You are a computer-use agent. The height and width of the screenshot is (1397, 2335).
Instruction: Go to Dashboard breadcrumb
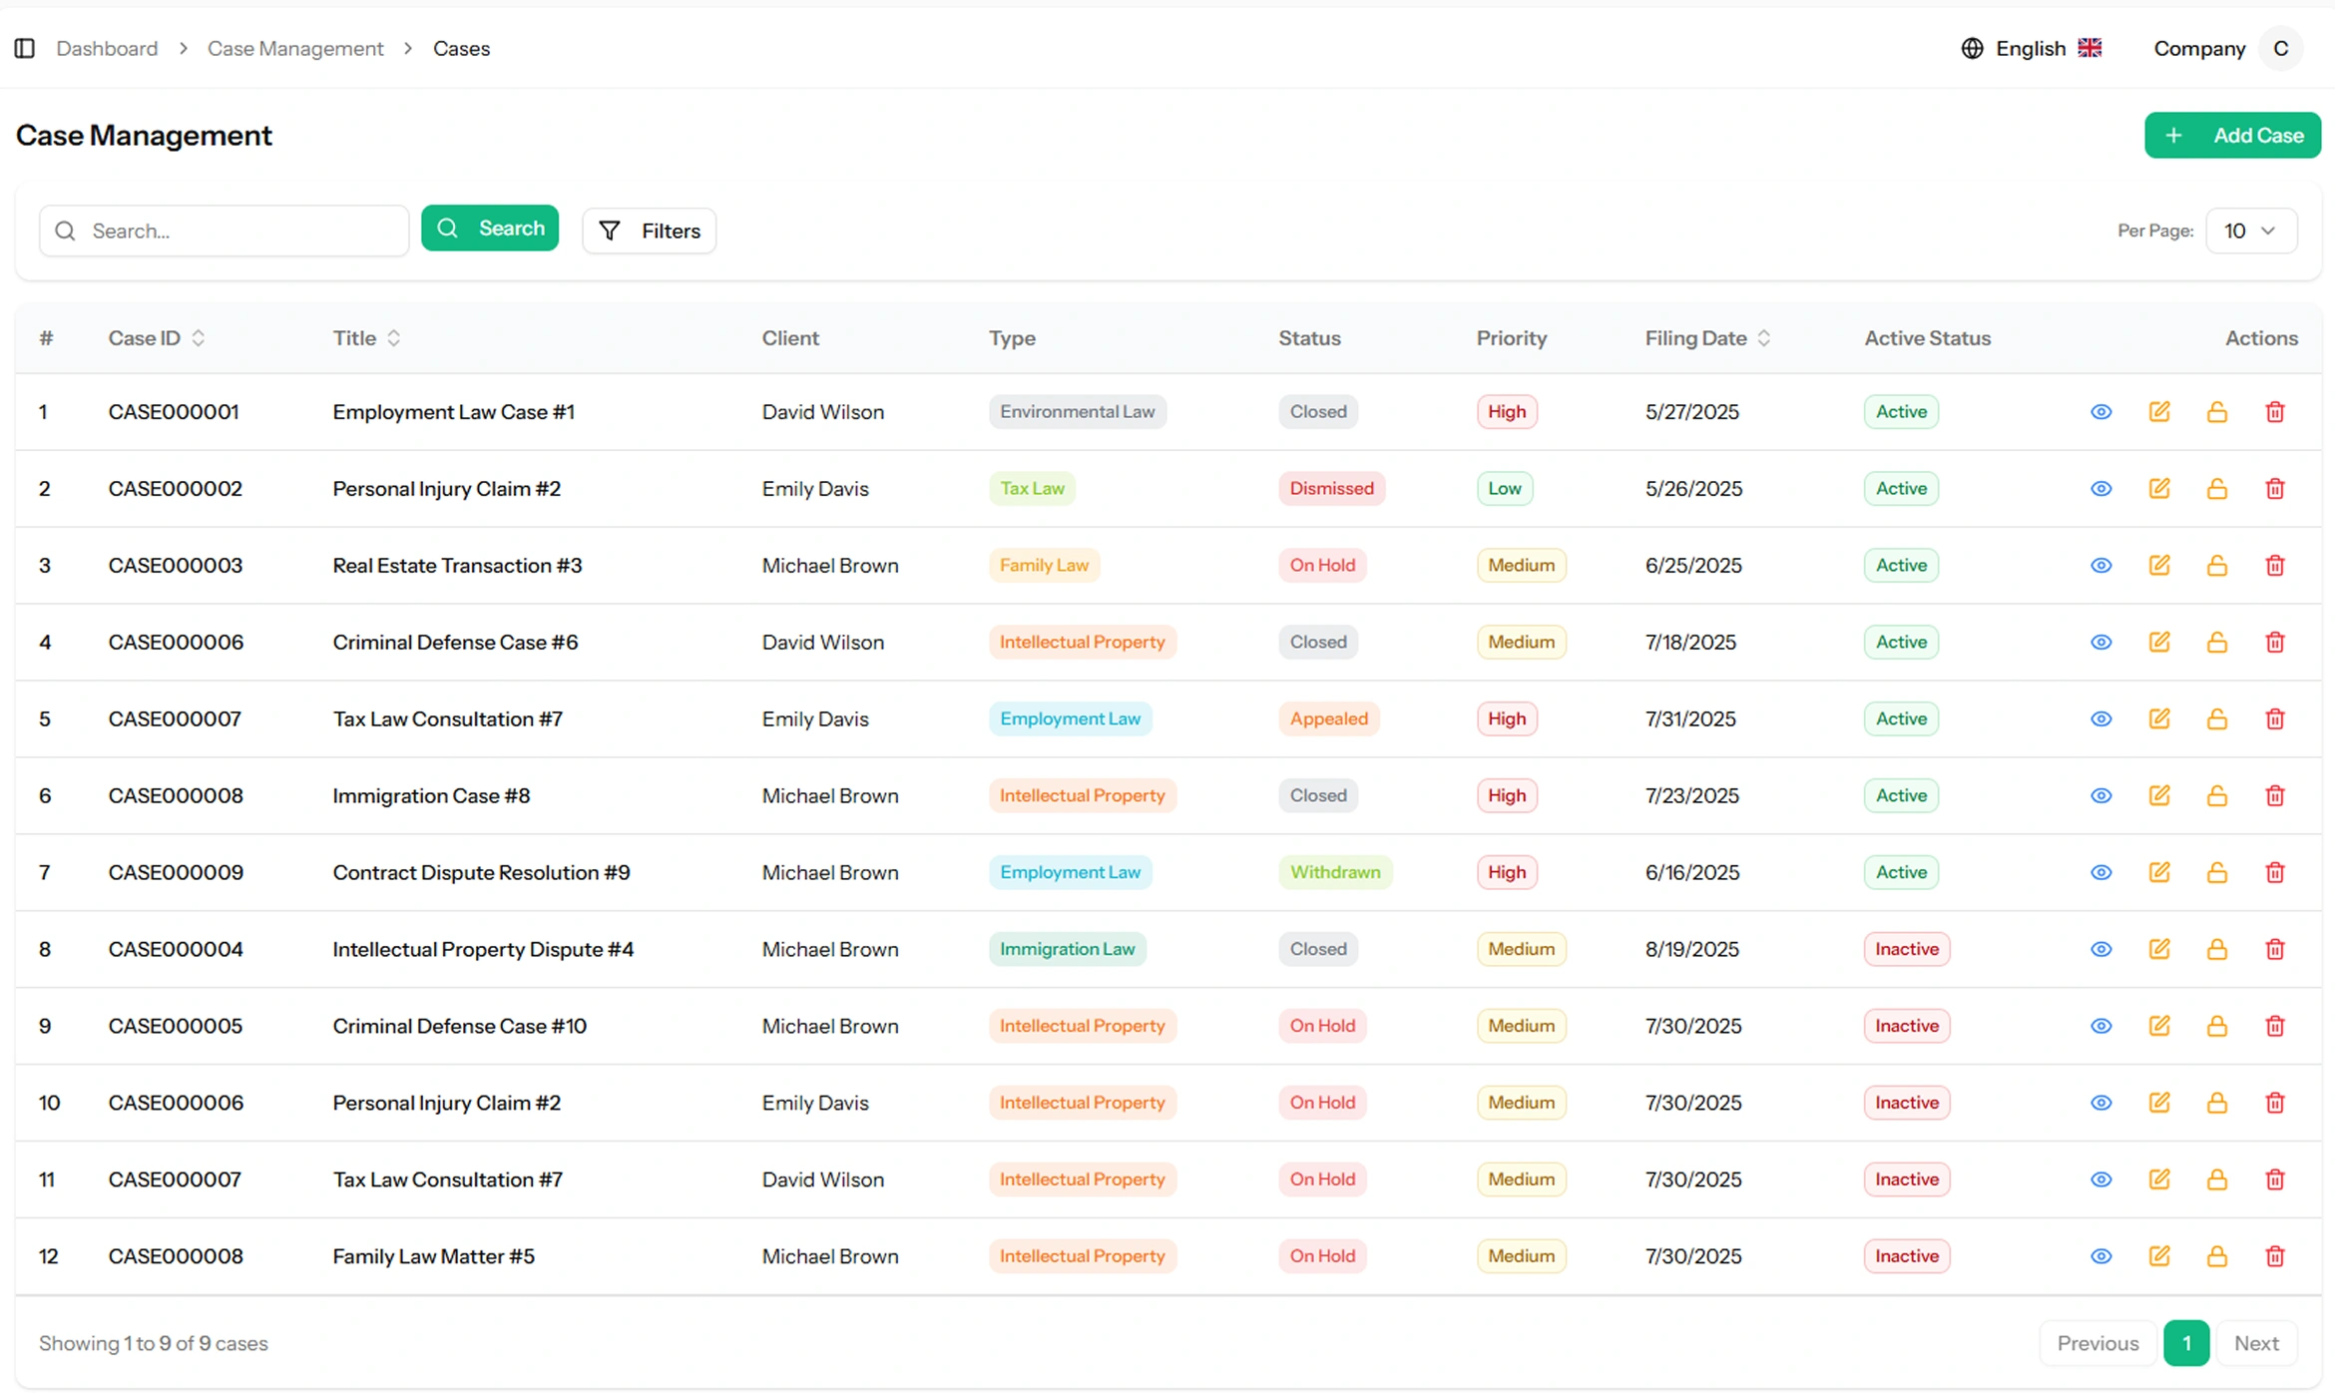107,48
